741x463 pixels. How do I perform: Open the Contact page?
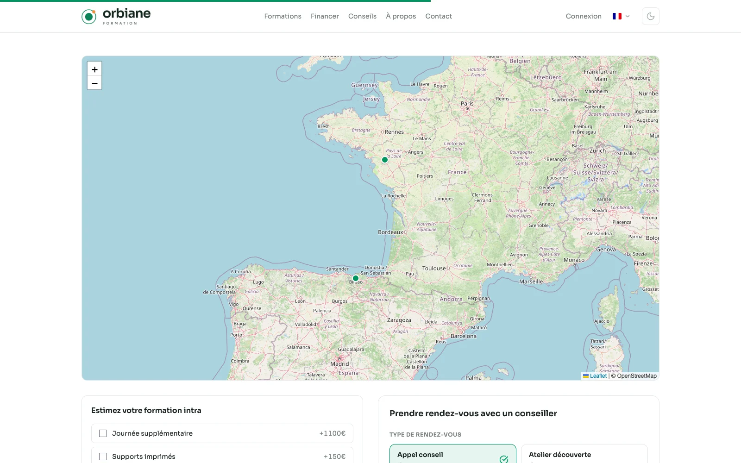(439, 16)
